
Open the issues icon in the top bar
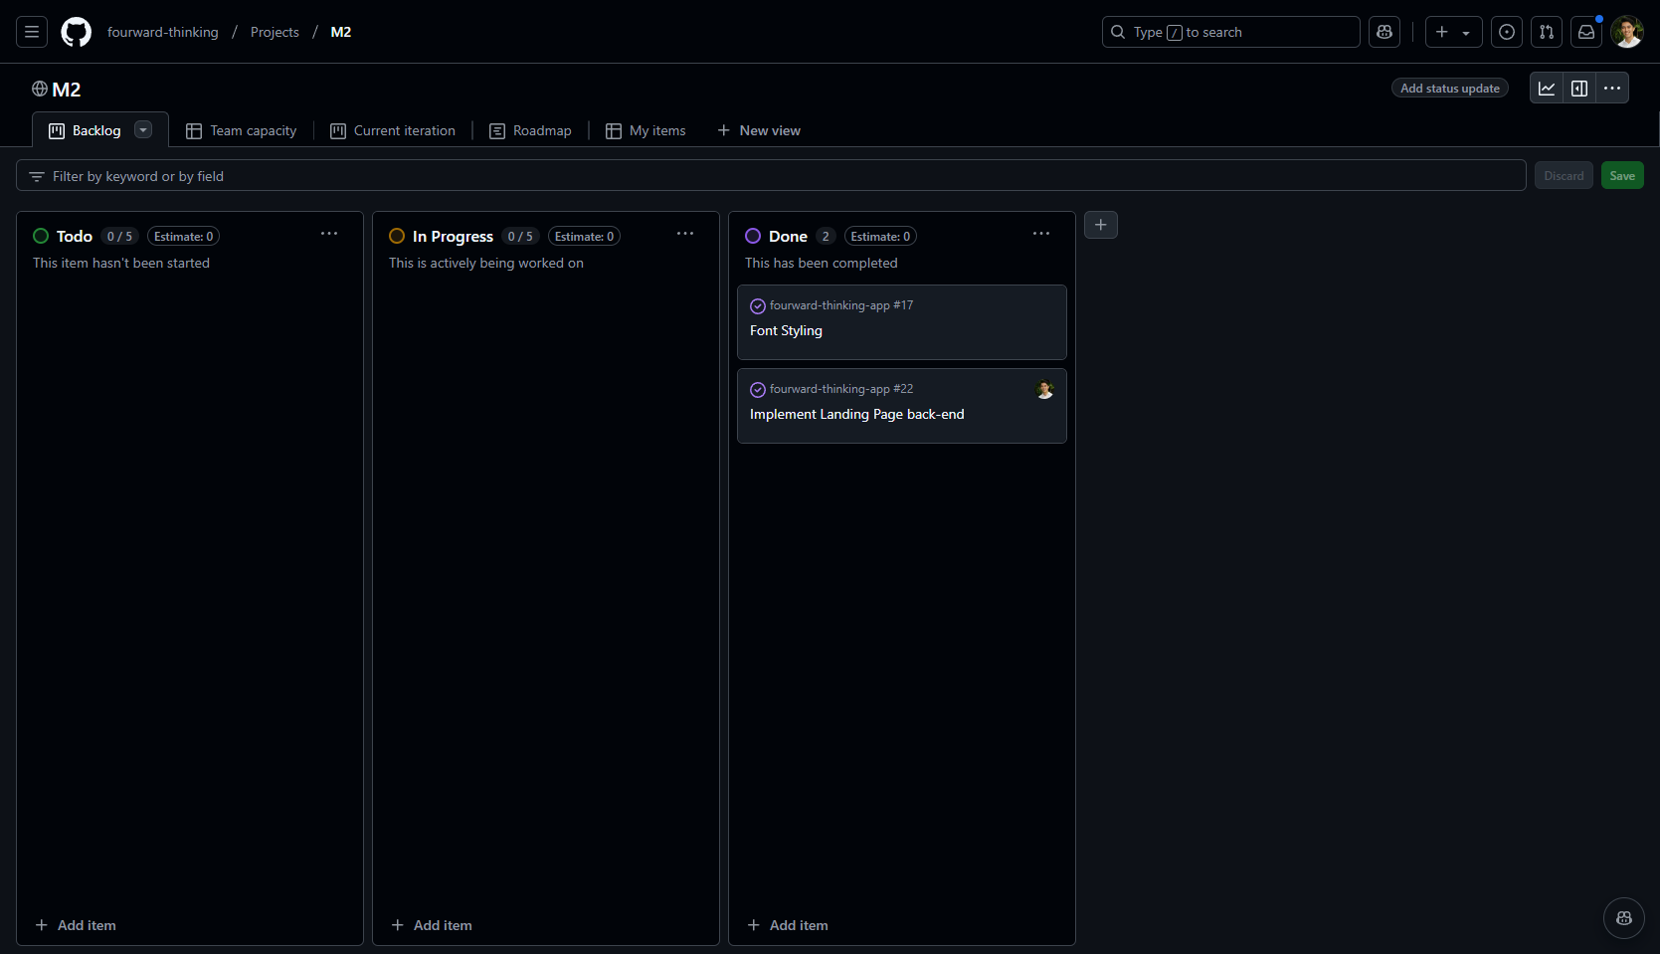1505,32
